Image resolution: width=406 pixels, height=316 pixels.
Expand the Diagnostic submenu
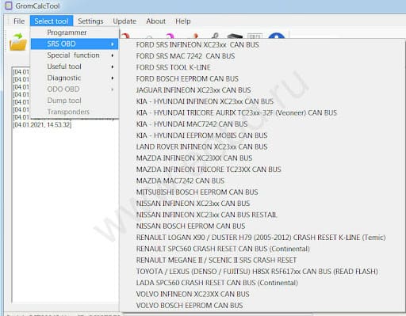point(75,78)
